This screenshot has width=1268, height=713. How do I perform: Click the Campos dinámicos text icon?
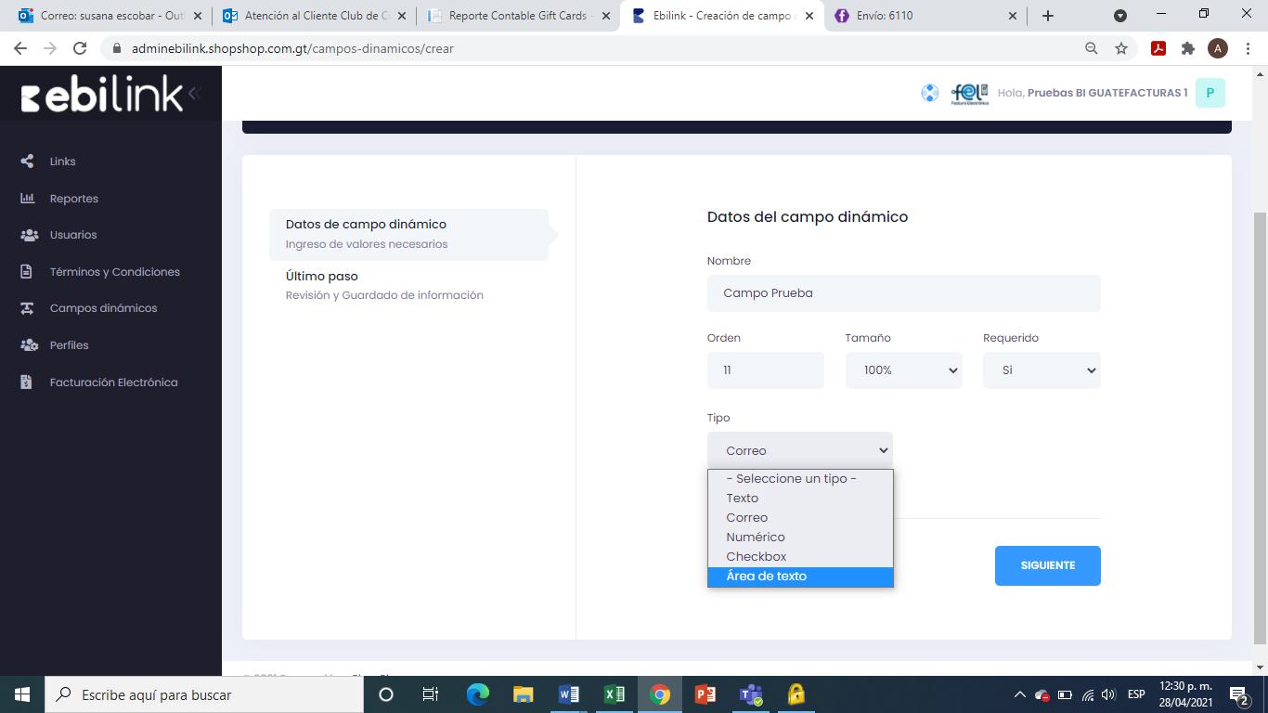(28, 308)
